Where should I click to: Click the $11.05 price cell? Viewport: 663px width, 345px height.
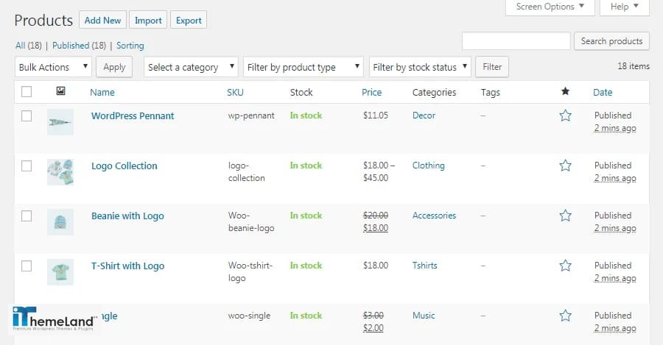(x=376, y=115)
